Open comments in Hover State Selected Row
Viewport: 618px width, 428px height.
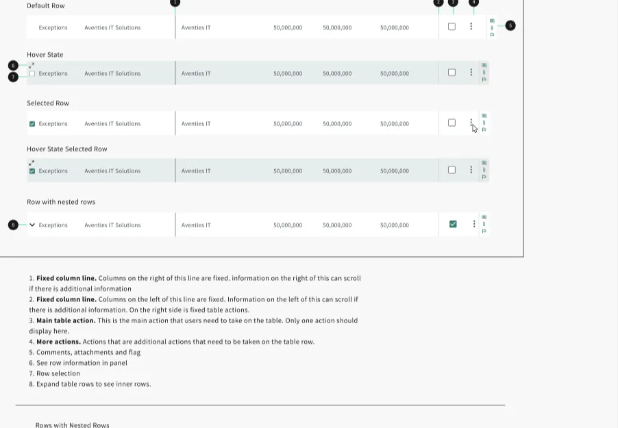click(x=484, y=163)
